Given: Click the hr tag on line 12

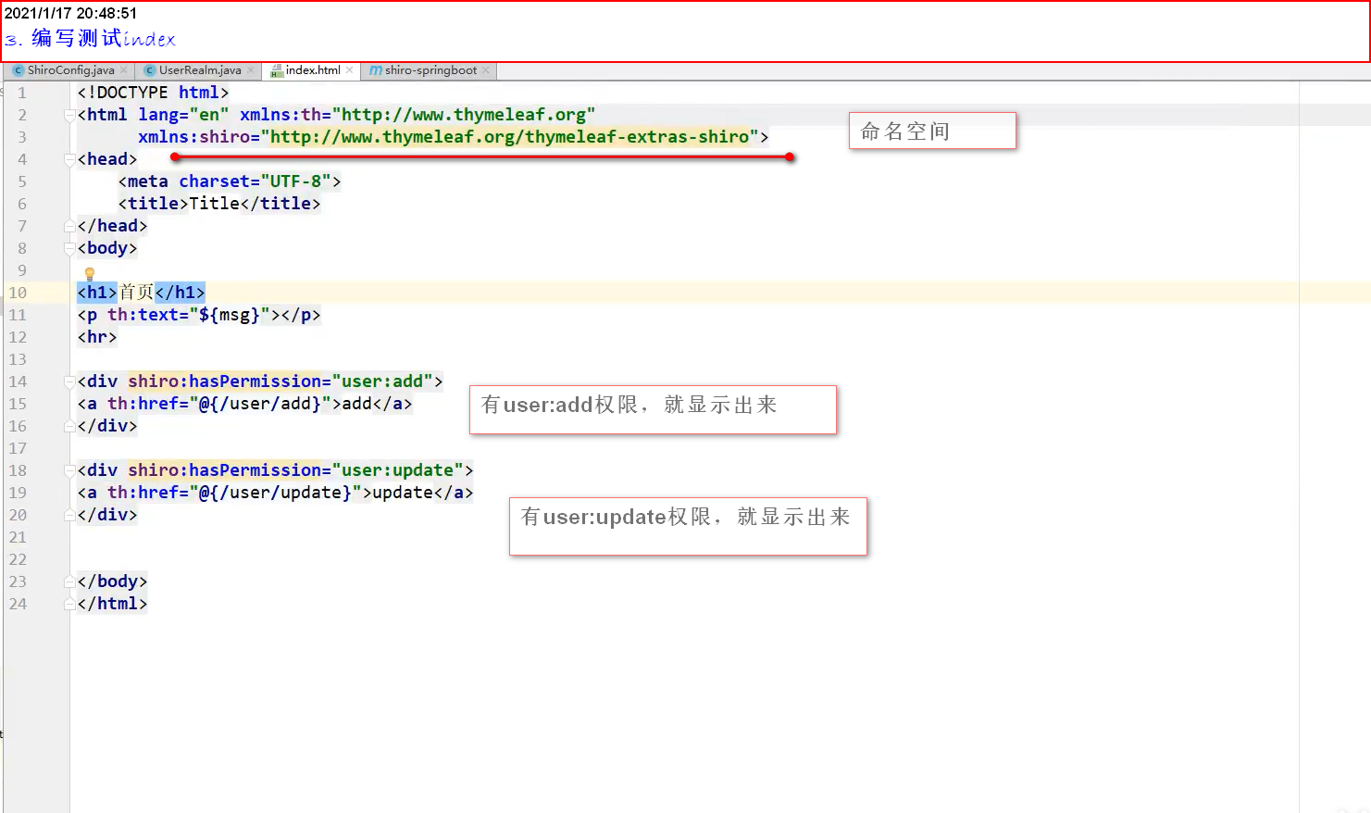Looking at the screenshot, I should tap(97, 337).
